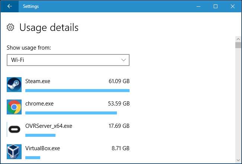Click scrollbar up arrow
The width and height of the screenshot is (242, 164).
point(238,39)
